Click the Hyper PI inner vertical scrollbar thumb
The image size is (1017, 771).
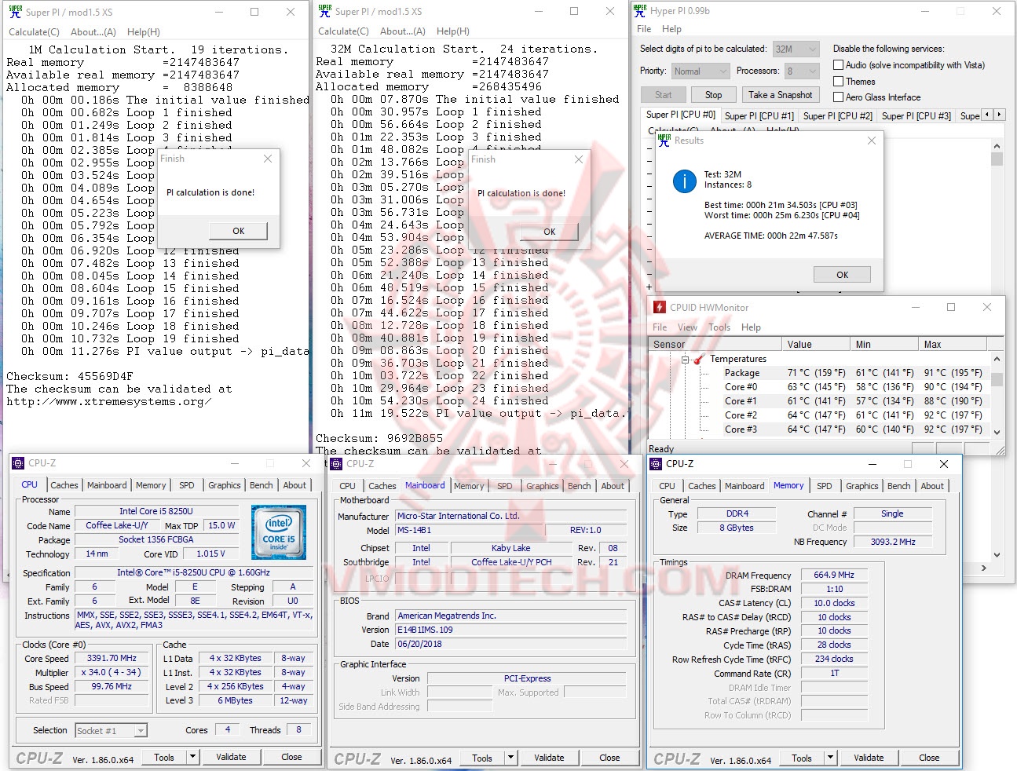997,159
